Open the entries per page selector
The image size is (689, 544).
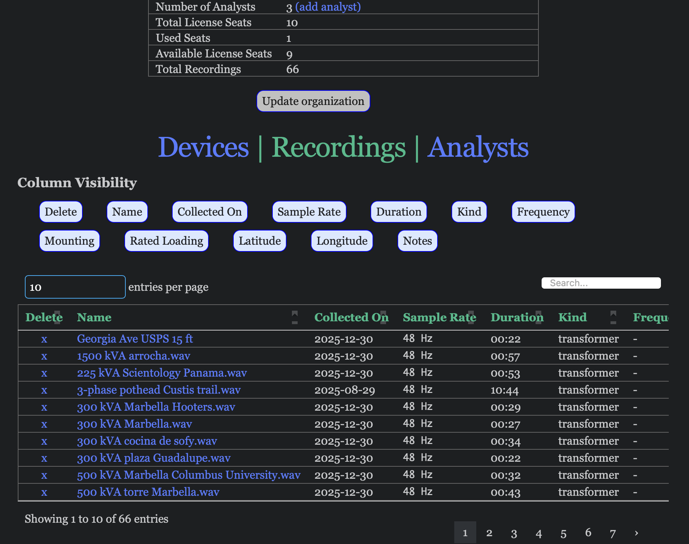point(75,287)
